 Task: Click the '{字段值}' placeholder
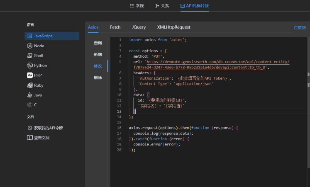pos(174,106)
